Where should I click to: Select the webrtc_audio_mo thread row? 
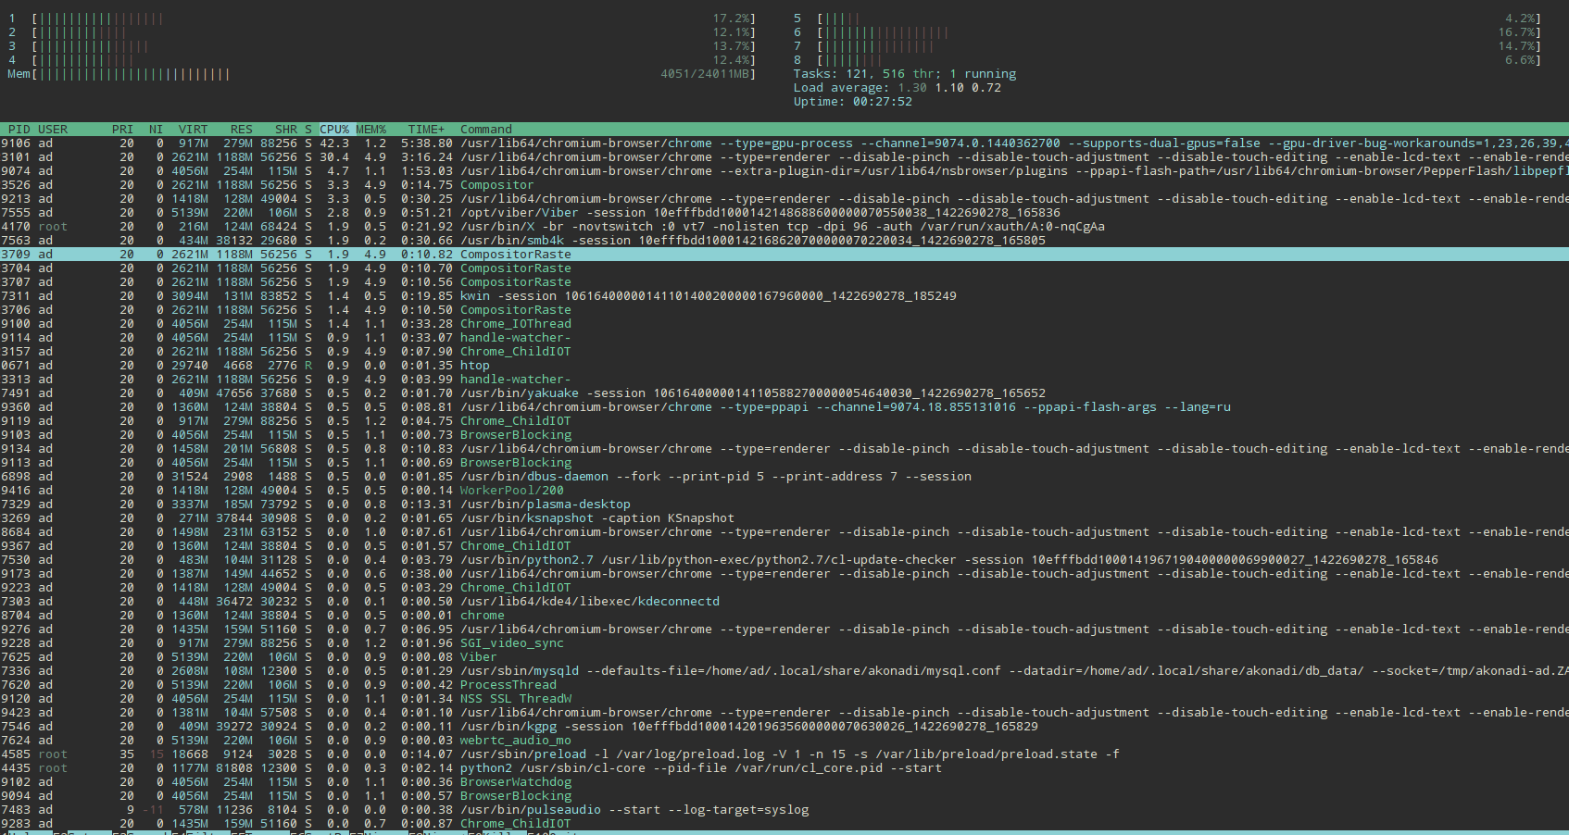click(784, 741)
